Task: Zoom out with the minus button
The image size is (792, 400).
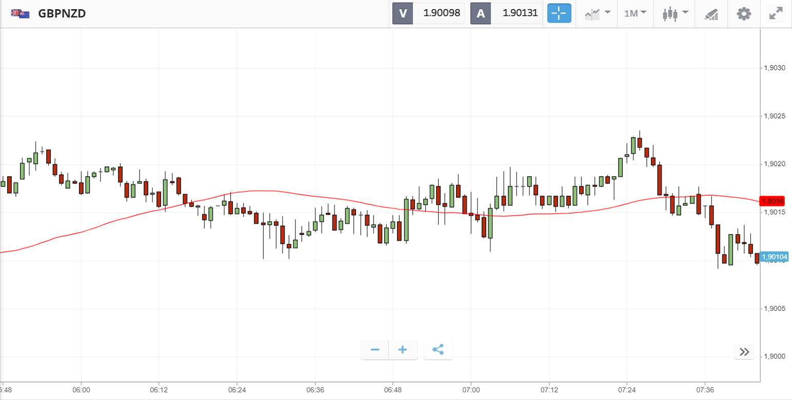Action: tap(375, 350)
